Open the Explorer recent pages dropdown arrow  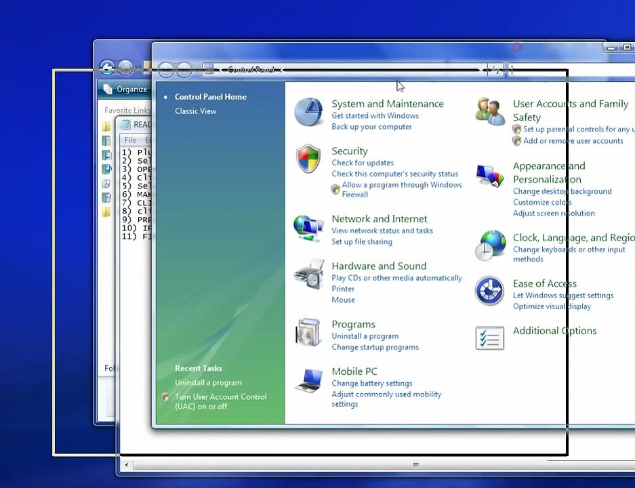click(138, 67)
